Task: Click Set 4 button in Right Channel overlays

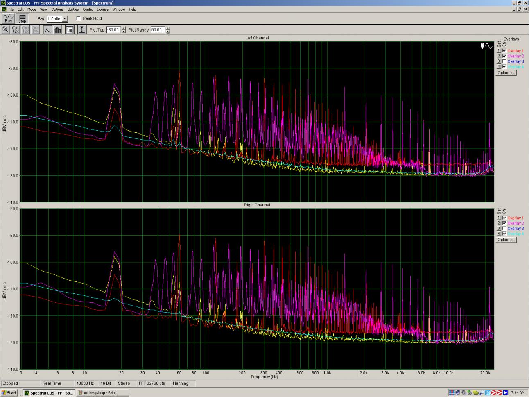Action: pyautogui.click(x=499, y=234)
